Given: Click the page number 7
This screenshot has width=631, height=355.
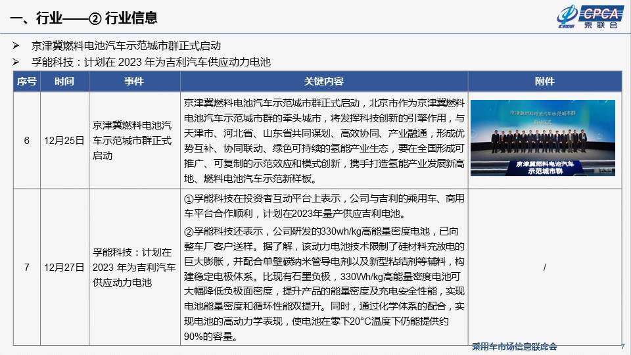Looking at the screenshot, I should click(623, 346).
